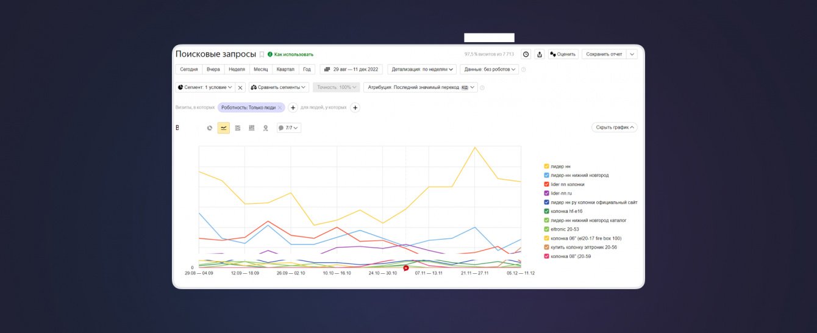Click the red marker on the chart timeline

click(x=405, y=268)
